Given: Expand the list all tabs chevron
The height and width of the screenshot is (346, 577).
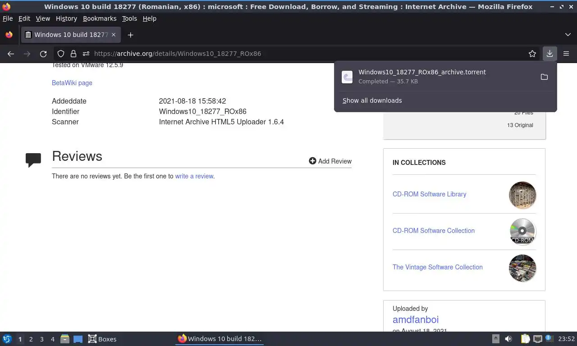Looking at the screenshot, I should (x=568, y=35).
